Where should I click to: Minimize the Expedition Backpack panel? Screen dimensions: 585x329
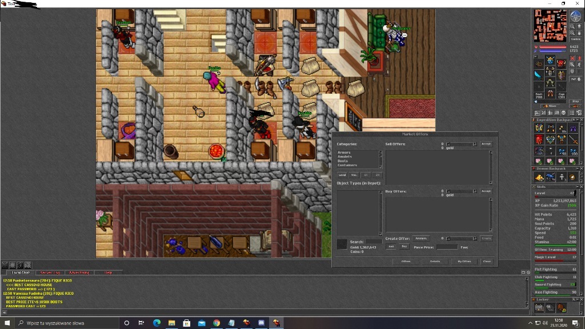(x=577, y=120)
